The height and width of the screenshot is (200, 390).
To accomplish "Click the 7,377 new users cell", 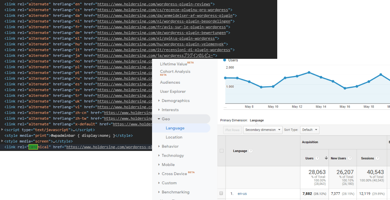I will (x=336, y=194).
